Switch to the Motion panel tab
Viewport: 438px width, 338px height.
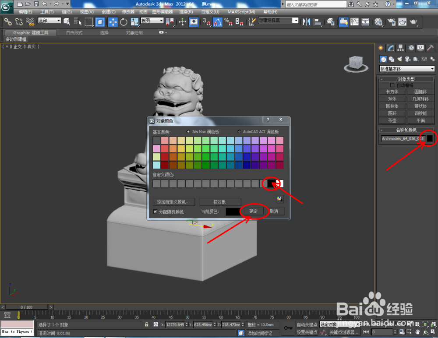[411, 48]
